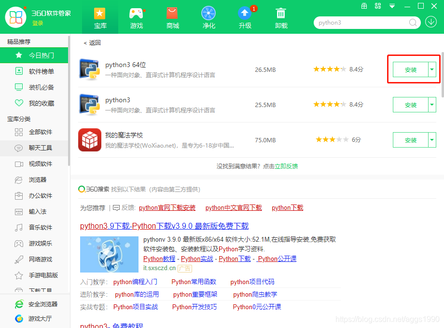
Task: Open the 宝库 star icon tab
Action: point(100,17)
